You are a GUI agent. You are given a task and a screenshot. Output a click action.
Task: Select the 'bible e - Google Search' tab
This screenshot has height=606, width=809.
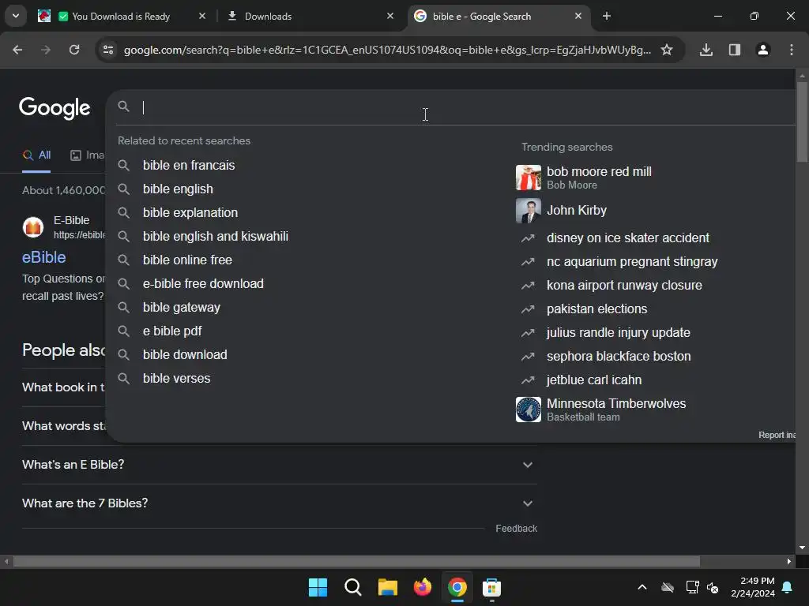point(498,17)
